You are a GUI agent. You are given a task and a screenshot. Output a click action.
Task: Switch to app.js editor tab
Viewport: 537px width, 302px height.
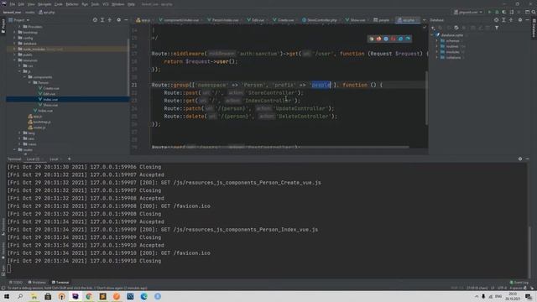coord(143,20)
